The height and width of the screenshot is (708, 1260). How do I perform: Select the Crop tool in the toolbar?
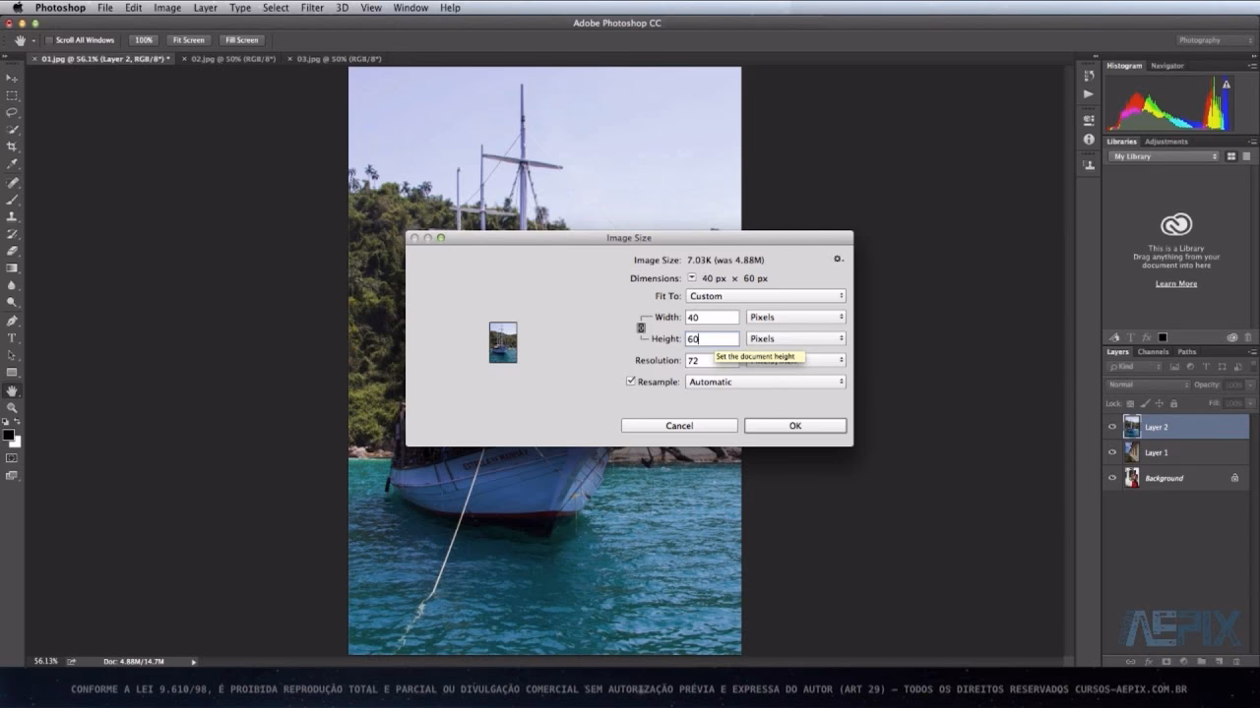pos(12,147)
